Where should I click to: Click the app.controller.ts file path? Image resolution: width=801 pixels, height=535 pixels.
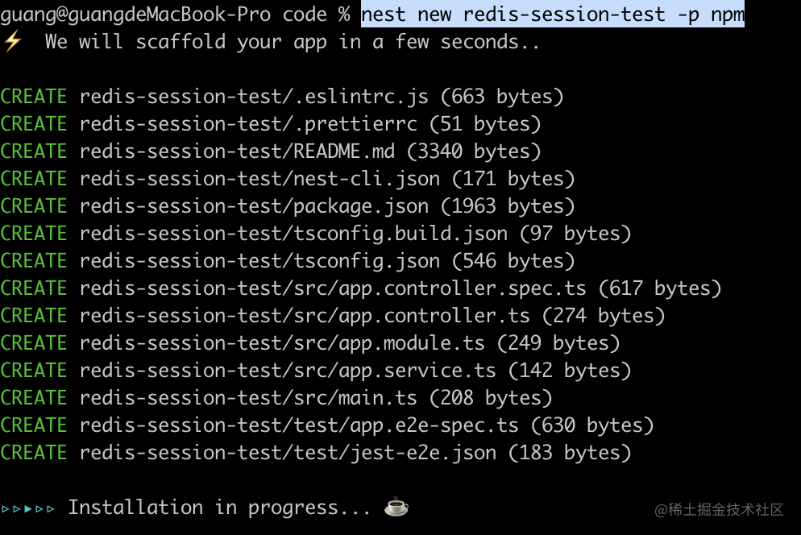pyautogui.click(x=305, y=316)
